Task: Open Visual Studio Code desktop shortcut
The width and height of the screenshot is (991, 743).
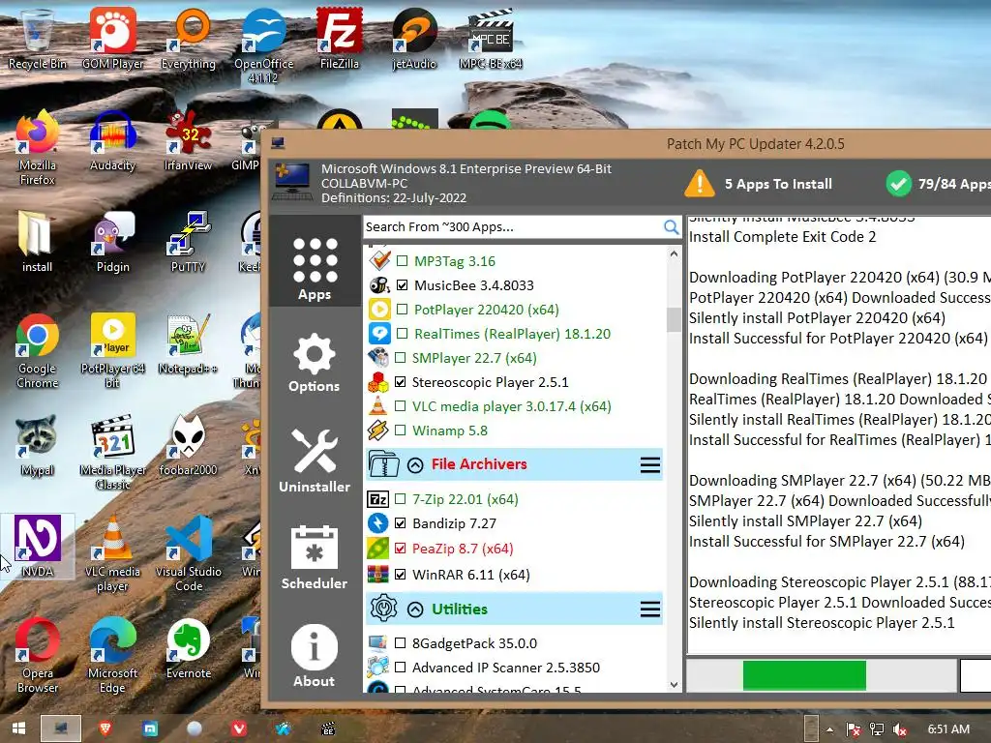Action: (x=189, y=554)
